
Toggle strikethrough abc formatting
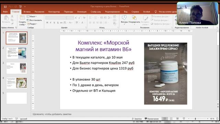[61, 23]
